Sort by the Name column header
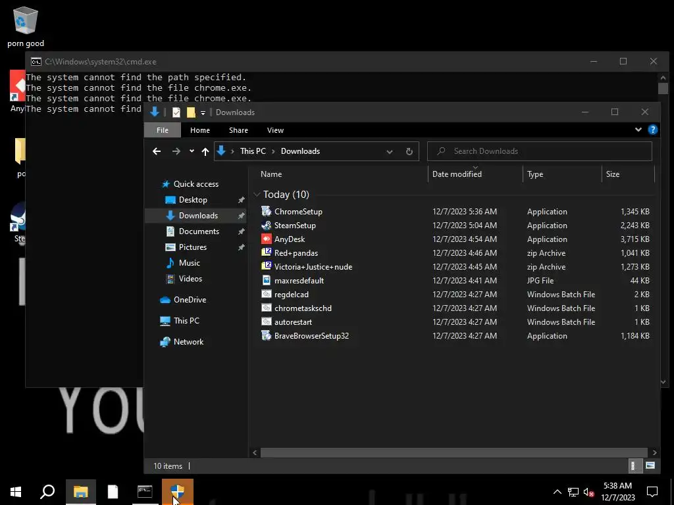674x505 pixels. [271, 174]
